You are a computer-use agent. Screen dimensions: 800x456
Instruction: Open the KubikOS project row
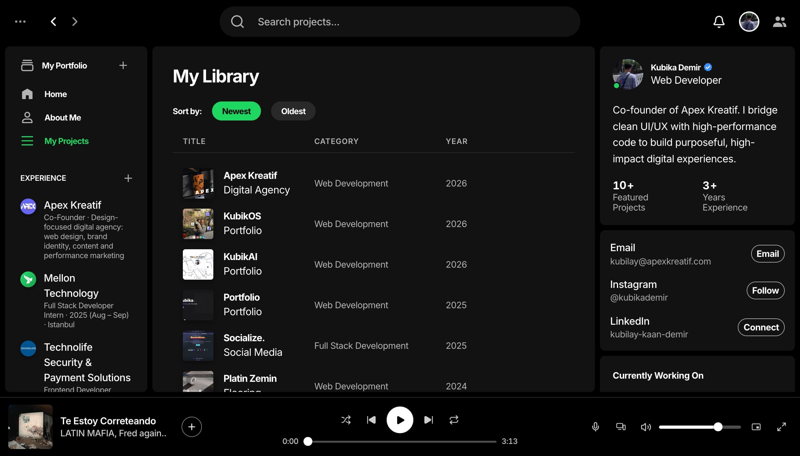tap(373, 224)
